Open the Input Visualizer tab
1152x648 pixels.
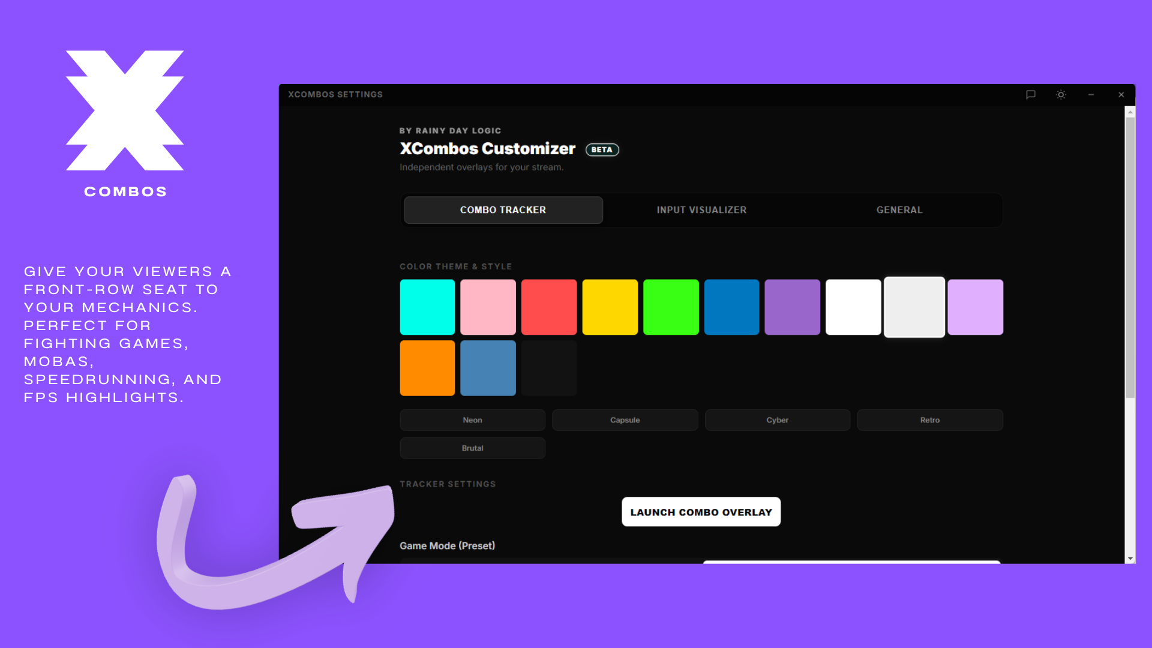click(x=701, y=210)
